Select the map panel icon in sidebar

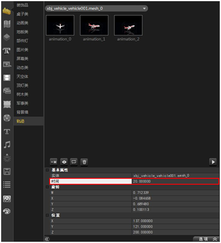click(7, 24)
